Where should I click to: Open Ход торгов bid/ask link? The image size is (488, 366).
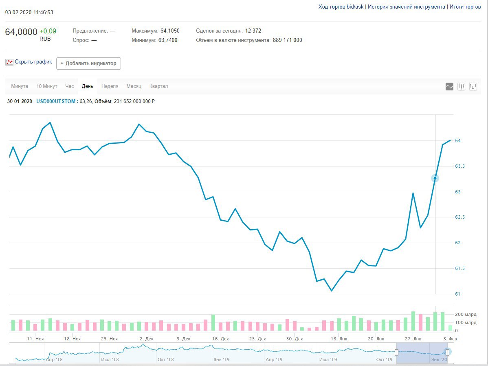tap(341, 7)
